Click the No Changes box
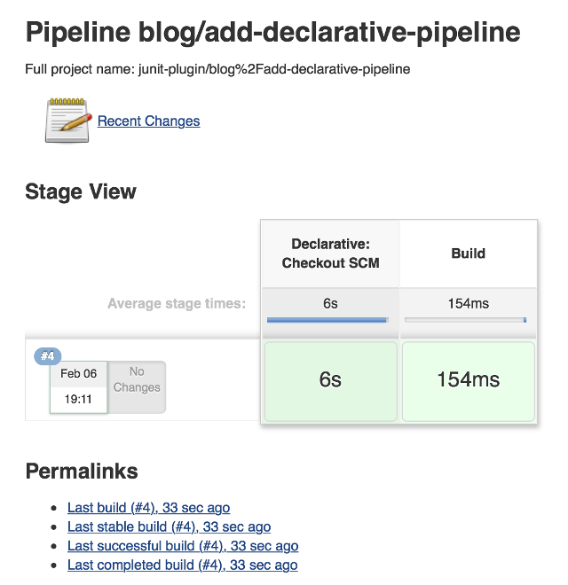The height and width of the screenshot is (585, 568). [x=137, y=386]
